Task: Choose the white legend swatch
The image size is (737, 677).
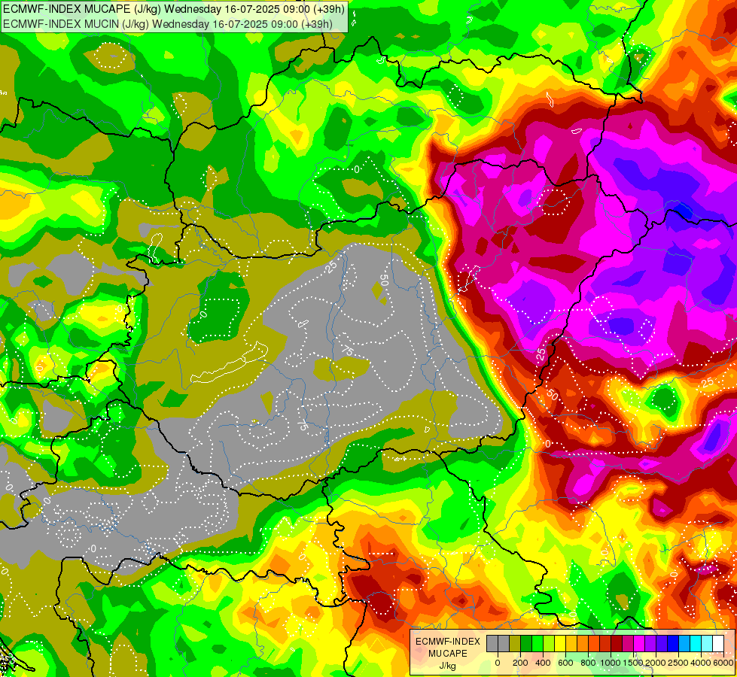Action: 718,643
